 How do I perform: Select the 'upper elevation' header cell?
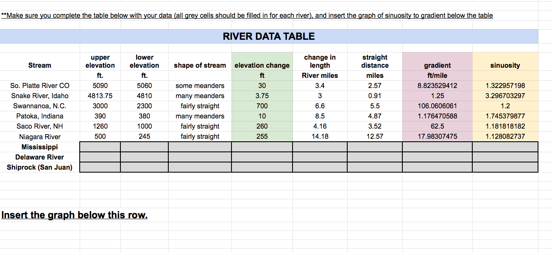[100, 61]
